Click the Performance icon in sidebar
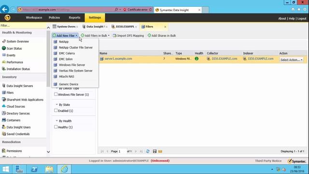Image resolution: width=309 pixels, height=174 pixels. pyautogui.click(x=4, y=62)
